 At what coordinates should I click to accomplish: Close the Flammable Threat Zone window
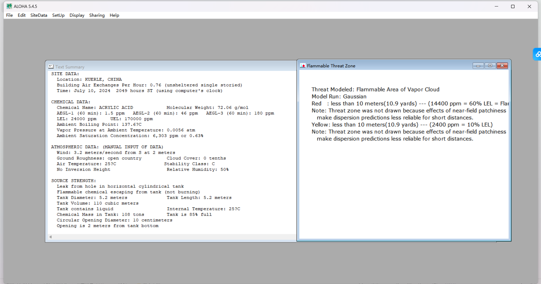[x=502, y=66]
